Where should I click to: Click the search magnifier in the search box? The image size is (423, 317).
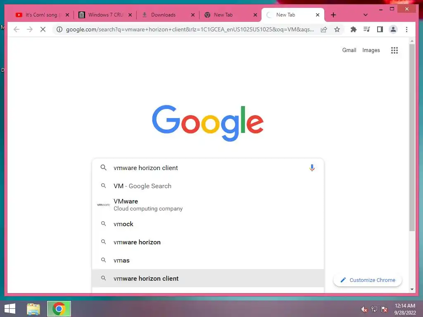tap(103, 168)
